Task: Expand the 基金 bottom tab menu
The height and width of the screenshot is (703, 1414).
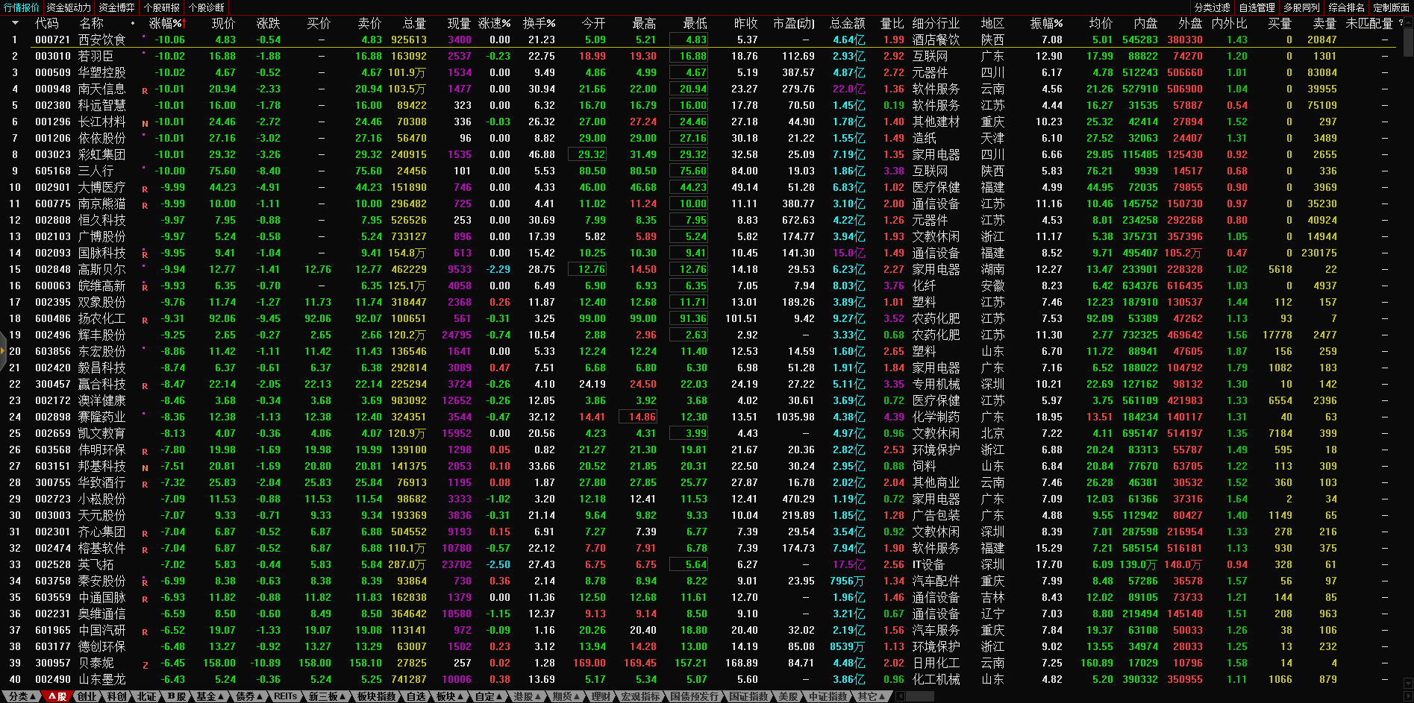Action: (x=210, y=696)
